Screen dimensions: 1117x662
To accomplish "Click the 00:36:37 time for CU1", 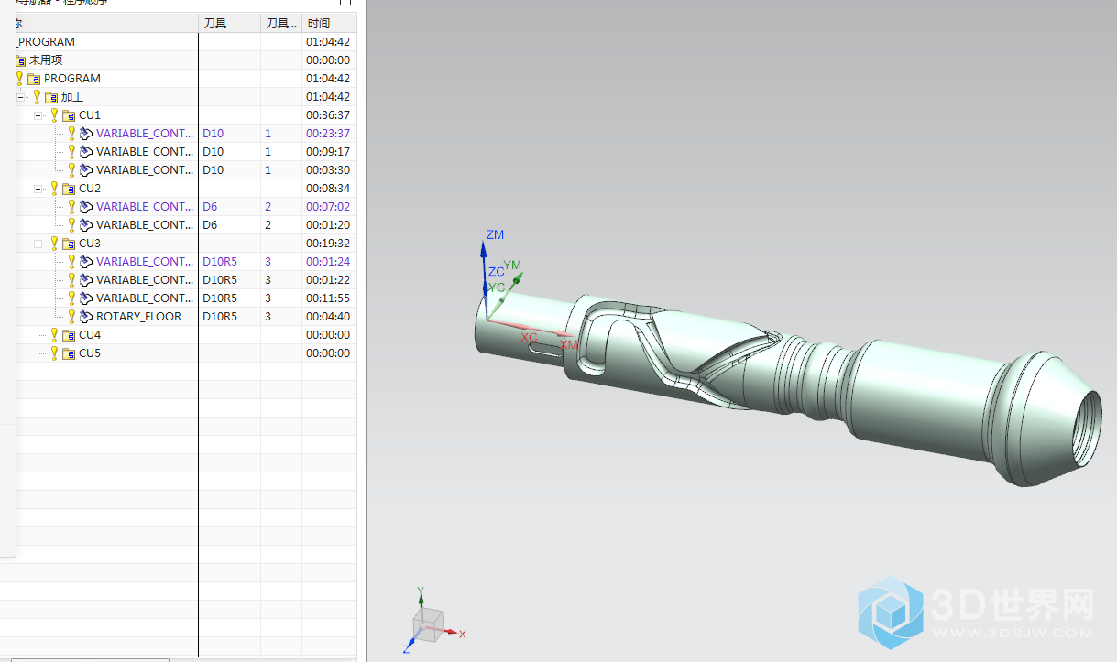I will 328,115.
